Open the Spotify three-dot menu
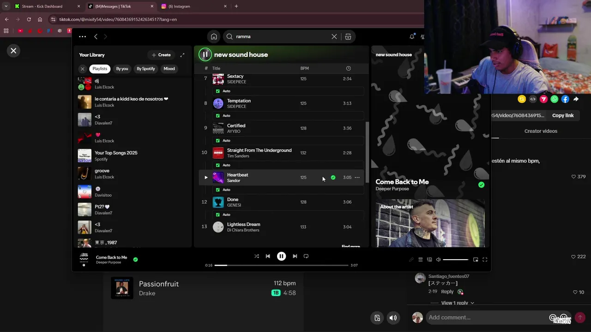The height and width of the screenshot is (332, 591). pyautogui.click(x=82, y=36)
